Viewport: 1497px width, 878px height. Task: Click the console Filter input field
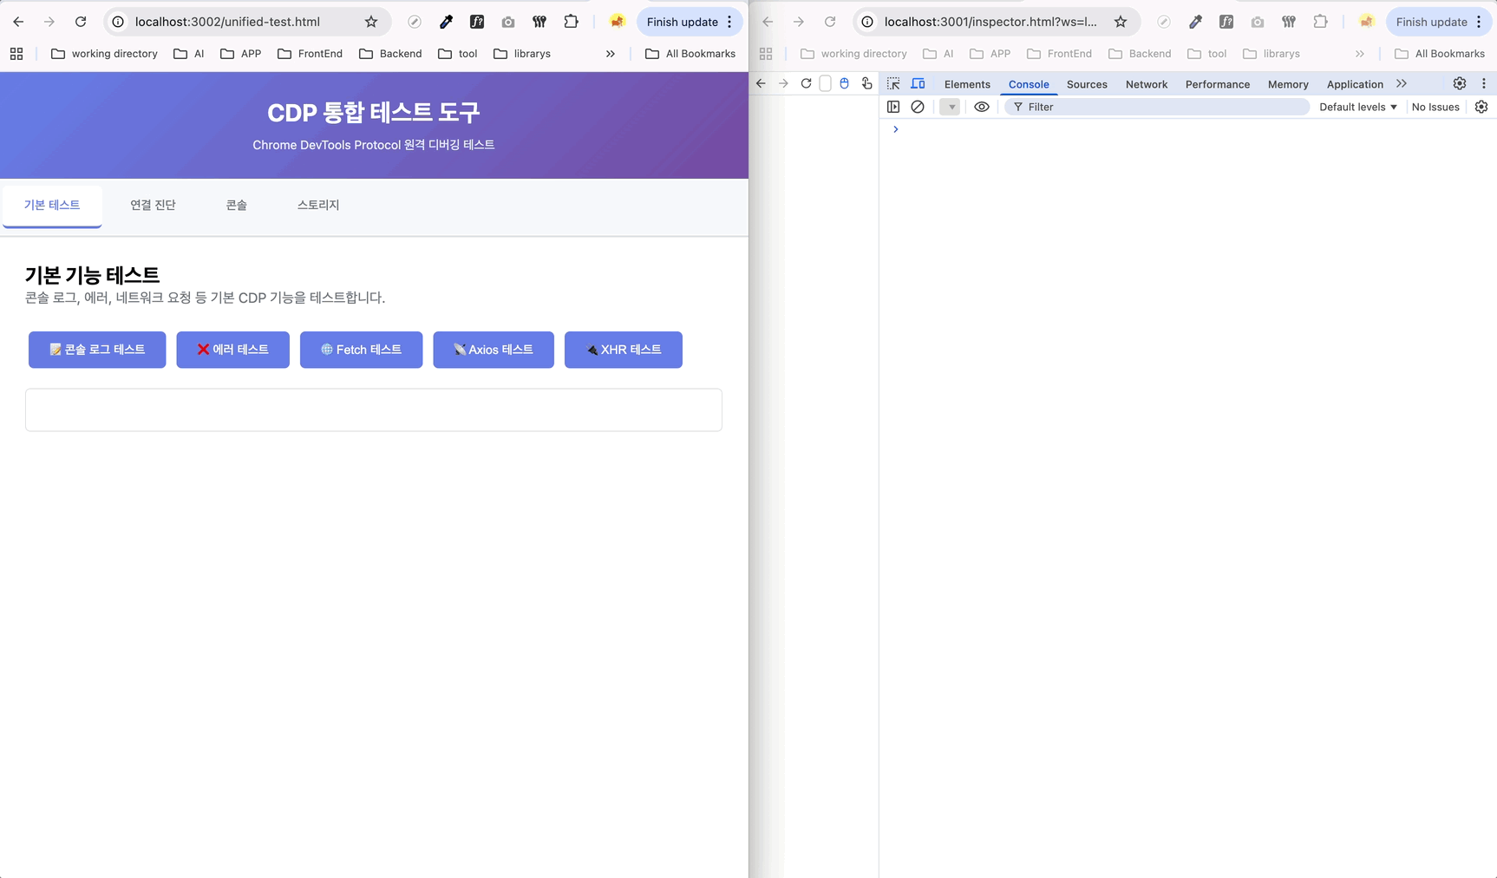pyautogui.click(x=1162, y=107)
